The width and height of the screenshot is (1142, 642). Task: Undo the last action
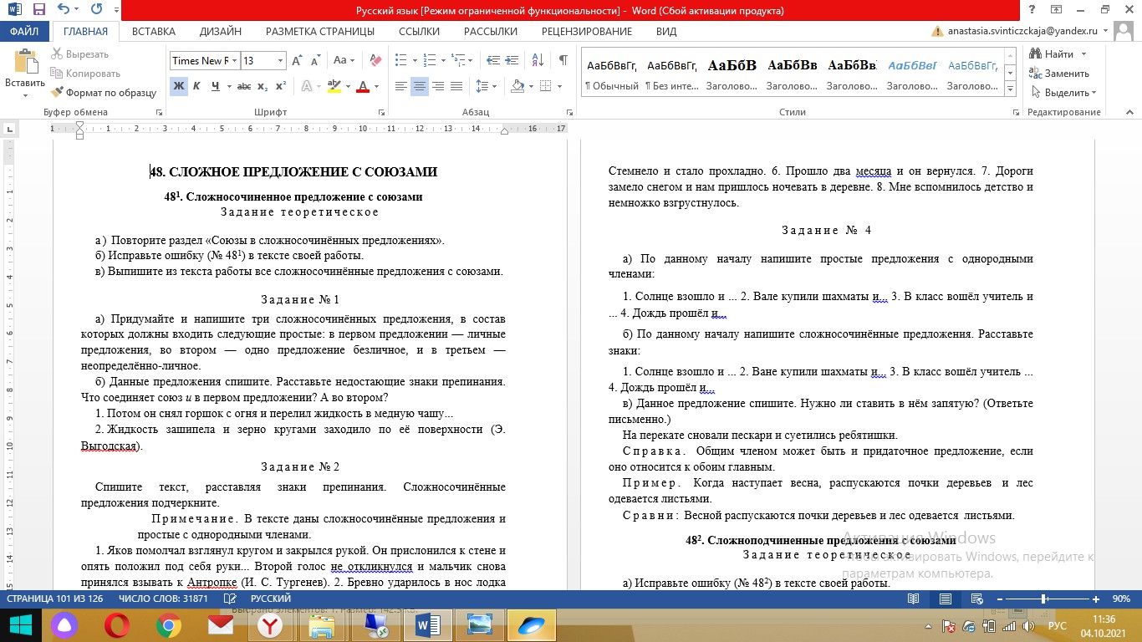pyautogui.click(x=65, y=10)
